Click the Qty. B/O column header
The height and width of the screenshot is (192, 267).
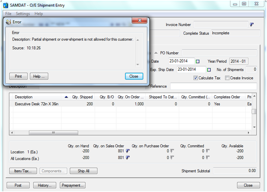[x=106, y=97]
